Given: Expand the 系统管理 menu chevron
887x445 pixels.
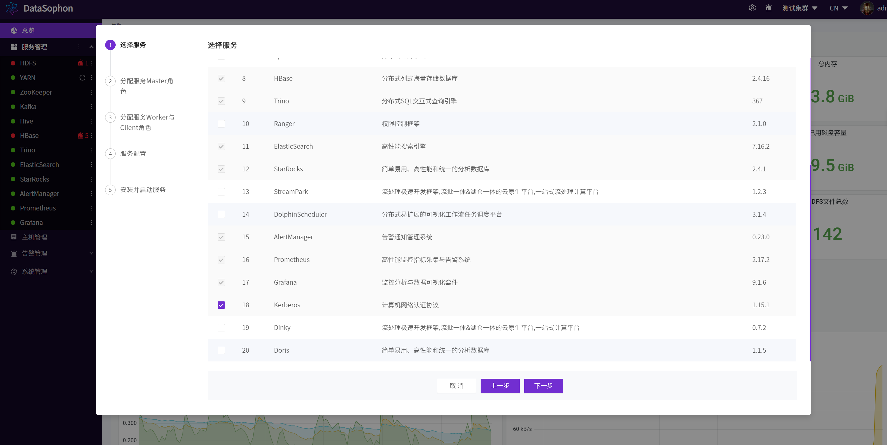Looking at the screenshot, I should tap(91, 272).
